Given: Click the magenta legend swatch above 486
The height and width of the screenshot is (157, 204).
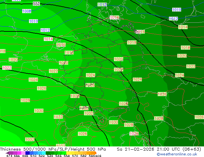Looking at the screenshot, I should 19,153.
